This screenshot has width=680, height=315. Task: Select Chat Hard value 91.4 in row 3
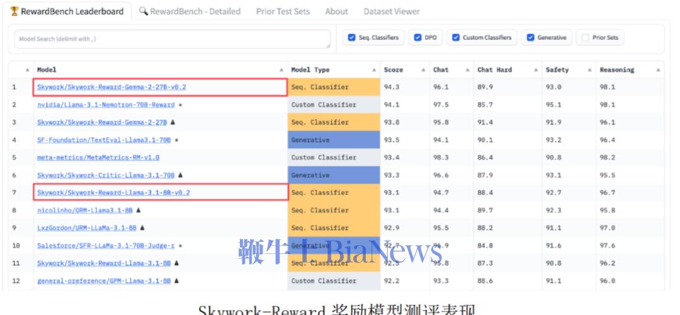click(x=485, y=122)
